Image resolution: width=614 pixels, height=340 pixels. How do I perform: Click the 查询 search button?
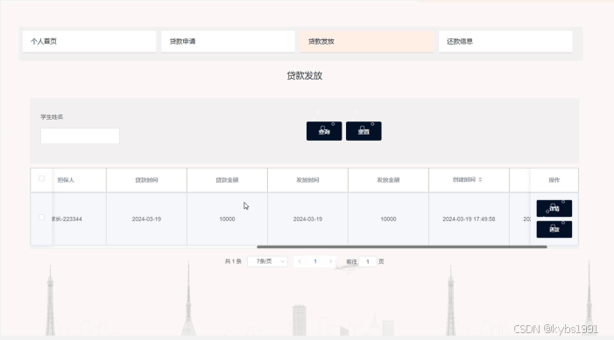(324, 131)
